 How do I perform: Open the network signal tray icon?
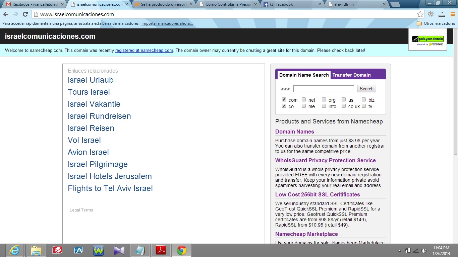(416, 251)
